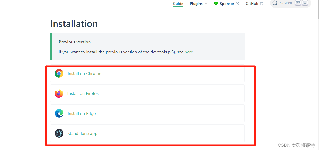The height and width of the screenshot is (150, 319).
Task: Select the 'Previous version' notice title
Action: 75,42
